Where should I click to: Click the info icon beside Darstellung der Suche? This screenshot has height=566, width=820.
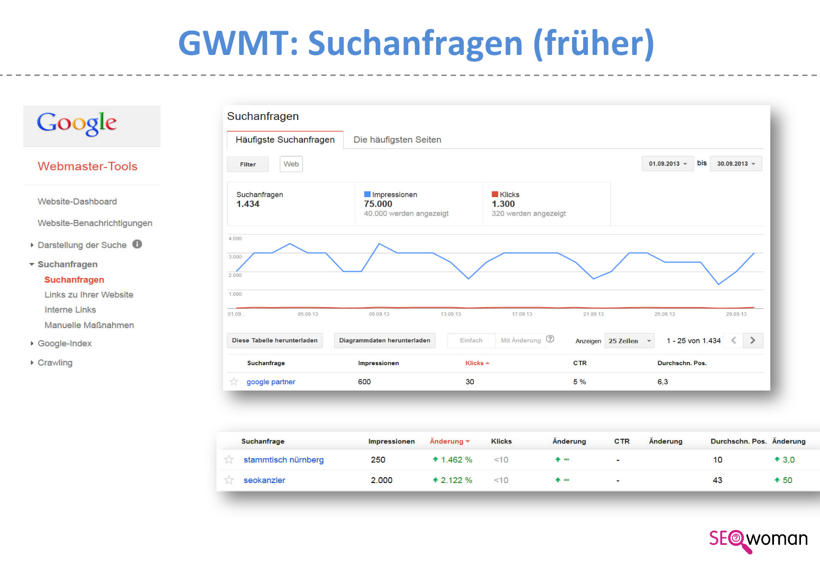(137, 244)
